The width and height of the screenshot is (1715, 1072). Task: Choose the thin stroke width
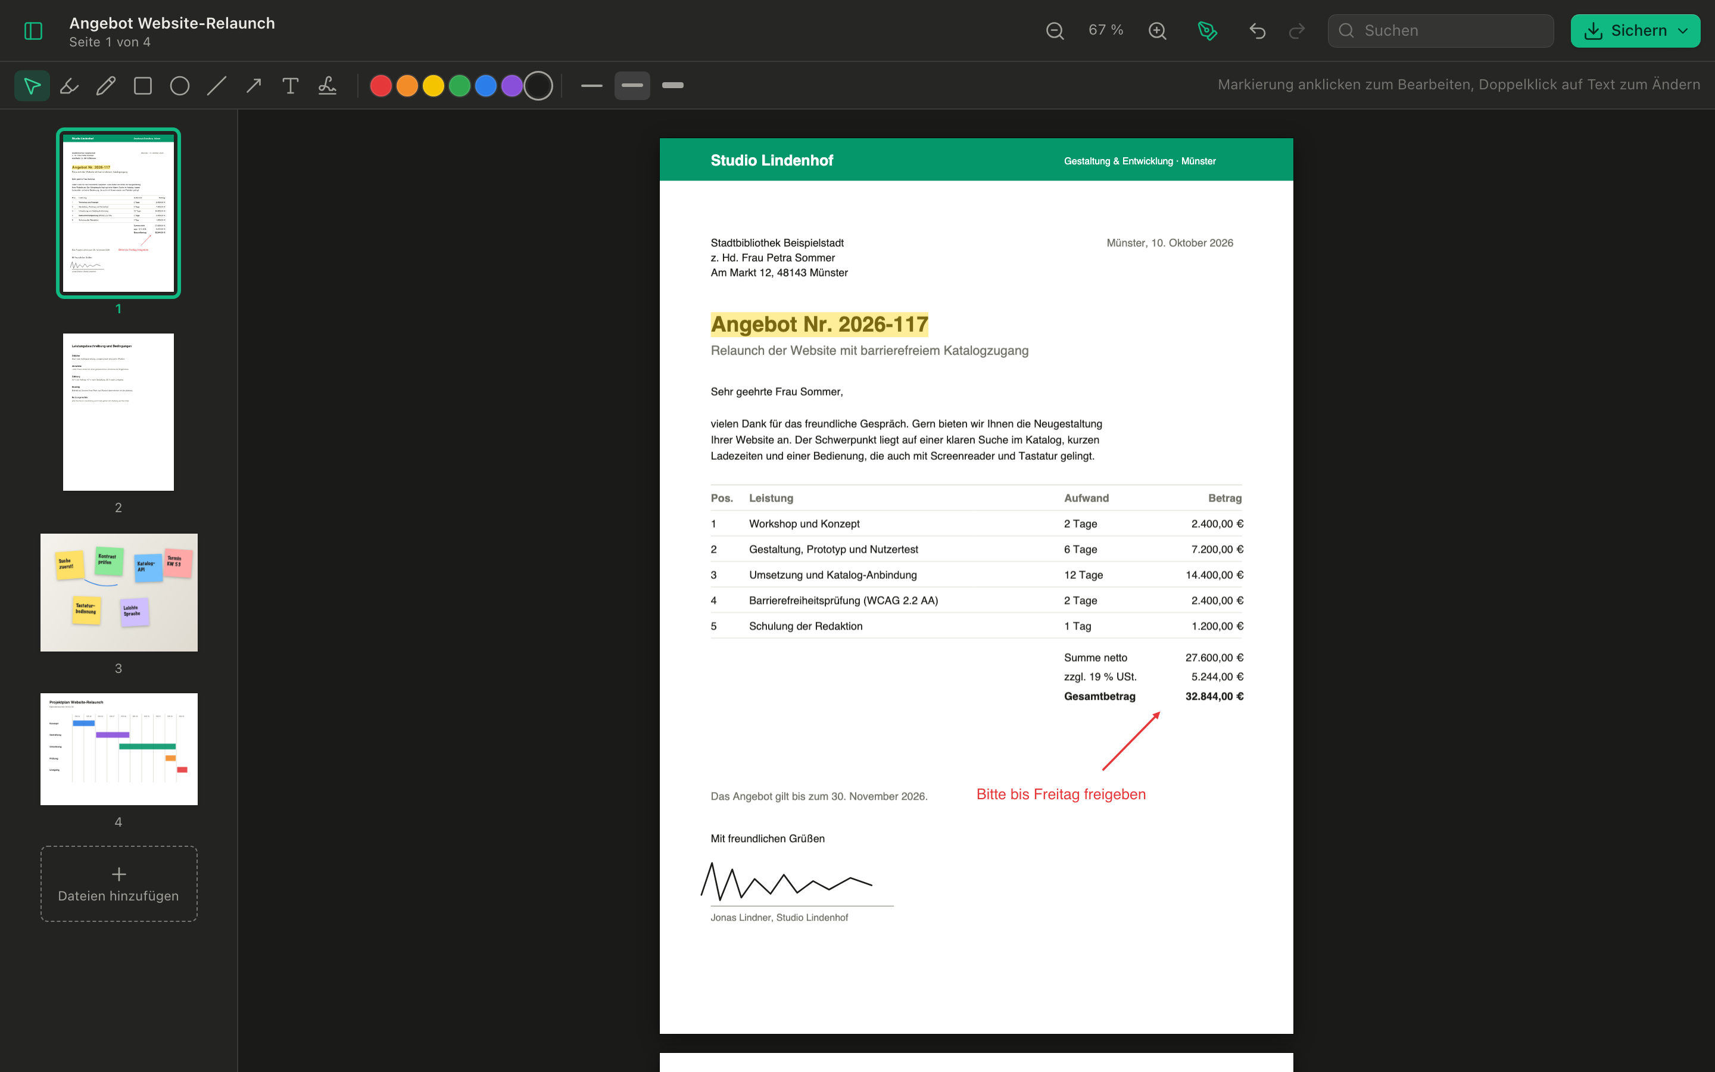click(x=592, y=86)
